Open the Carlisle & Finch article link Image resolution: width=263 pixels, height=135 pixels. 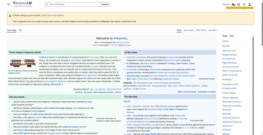[46, 57]
